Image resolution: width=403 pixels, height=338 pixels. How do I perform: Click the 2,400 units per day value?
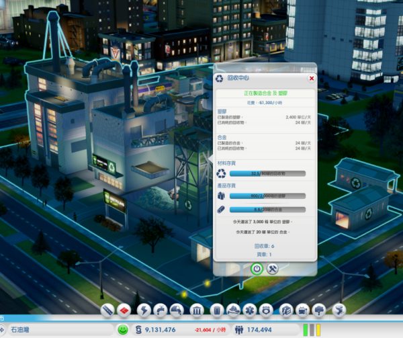click(x=298, y=117)
